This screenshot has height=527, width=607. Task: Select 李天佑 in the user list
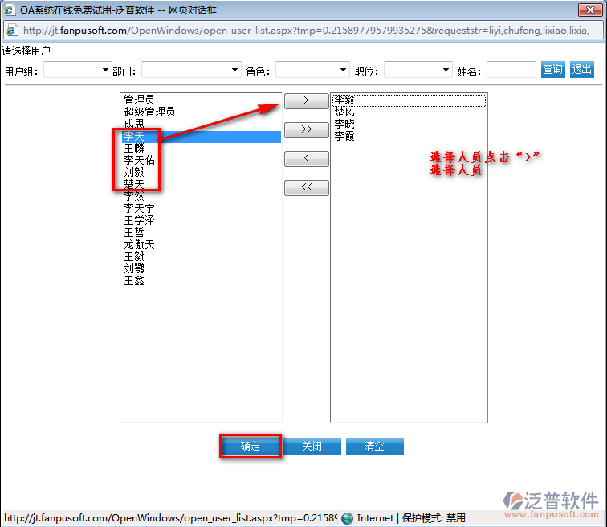click(x=201, y=161)
